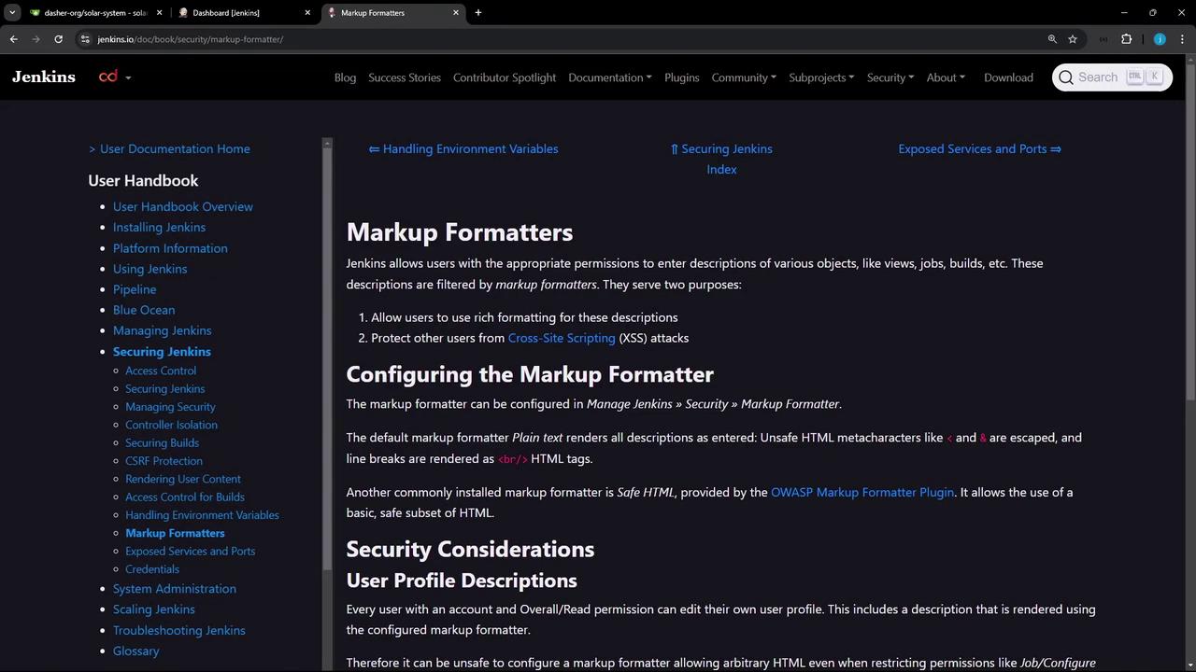The image size is (1196, 672).
Task: Open the Credentials sidebar link
Action: tap(152, 569)
